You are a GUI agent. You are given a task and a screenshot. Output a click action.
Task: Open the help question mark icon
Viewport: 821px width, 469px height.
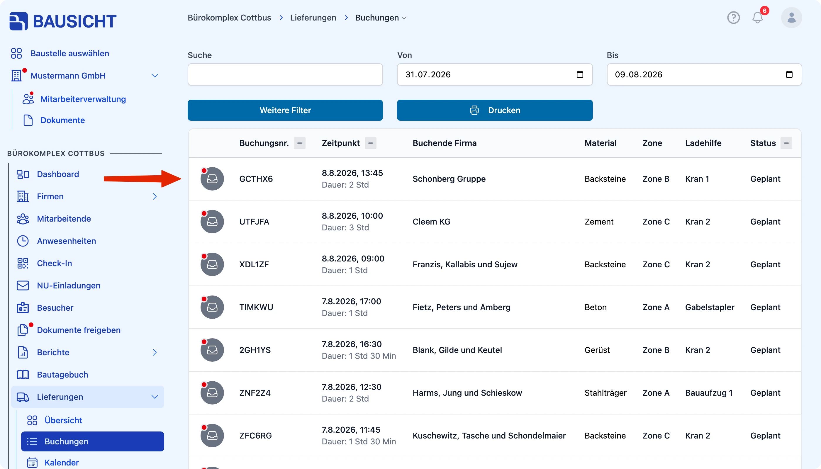[x=733, y=18]
